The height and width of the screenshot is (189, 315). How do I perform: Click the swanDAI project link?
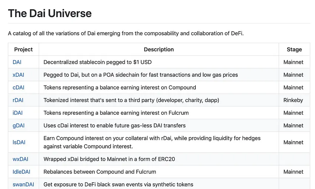click(x=23, y=185)
